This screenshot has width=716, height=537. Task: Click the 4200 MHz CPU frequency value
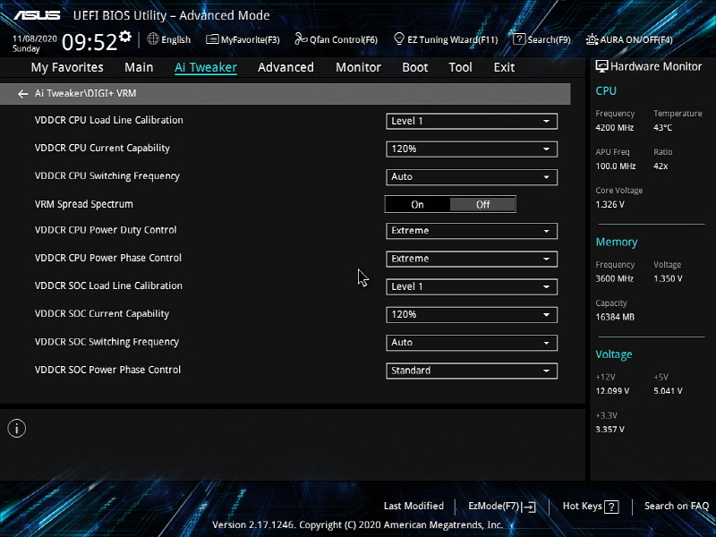(615, 128)
